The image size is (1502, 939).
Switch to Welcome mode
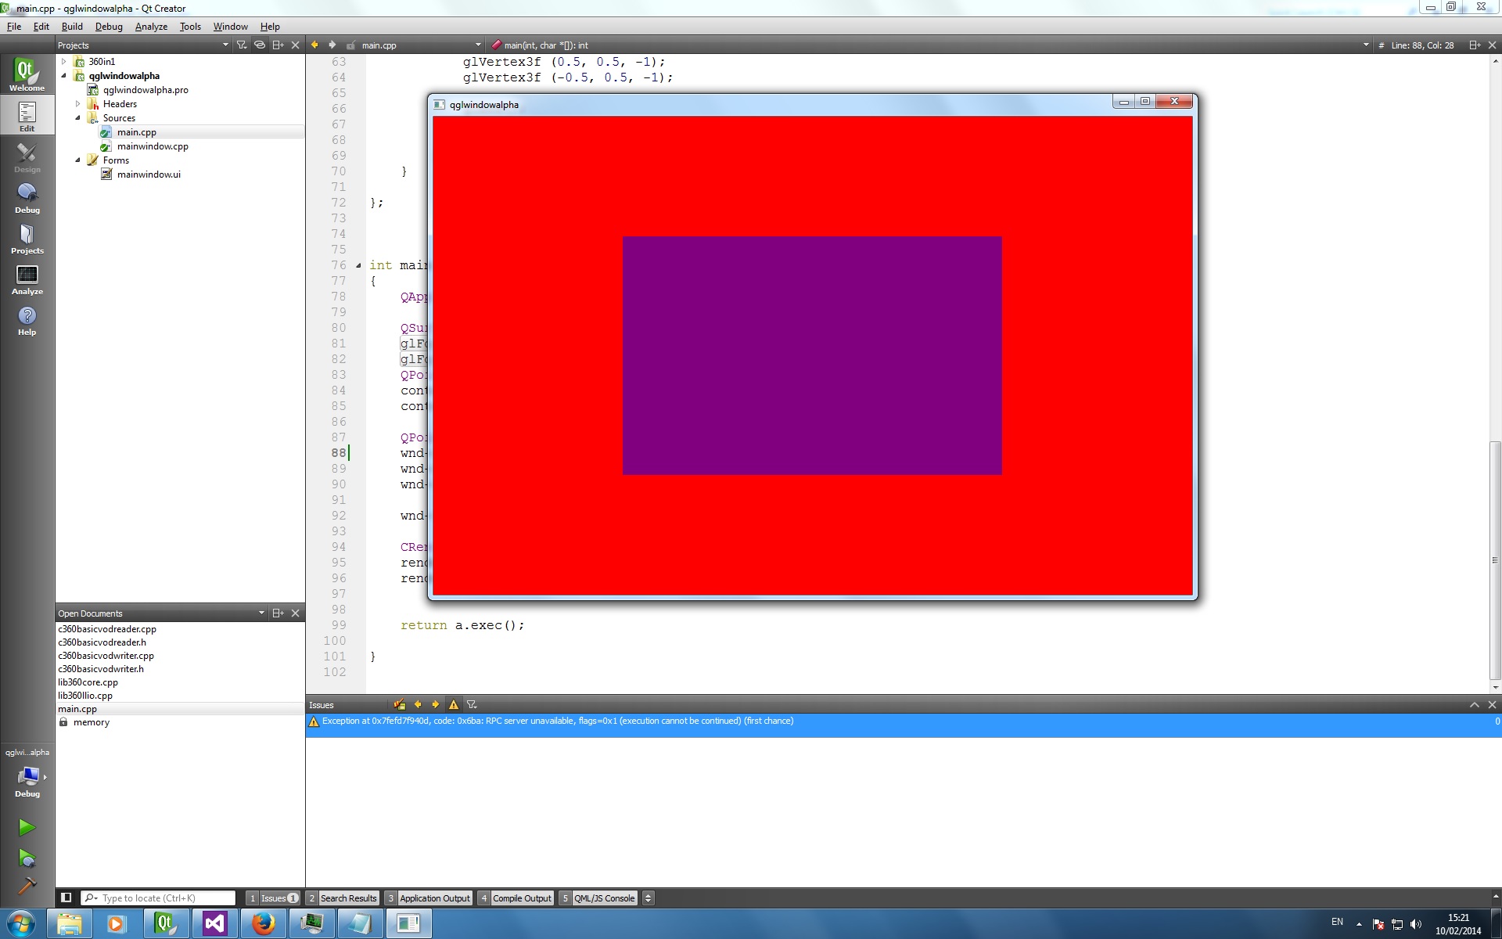pyautogui.click(x=27, y=75)
